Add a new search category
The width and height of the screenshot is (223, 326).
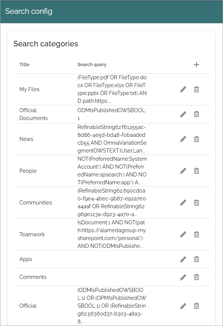click(x=196, y=65)
